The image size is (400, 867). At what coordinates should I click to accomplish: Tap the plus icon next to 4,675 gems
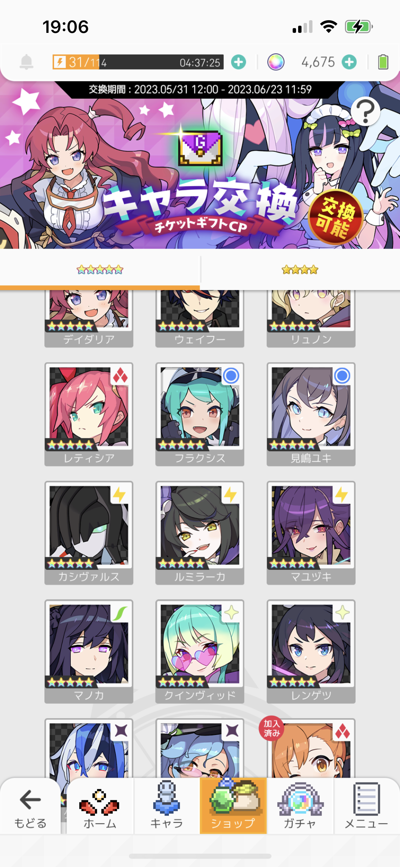coord(349,62)
